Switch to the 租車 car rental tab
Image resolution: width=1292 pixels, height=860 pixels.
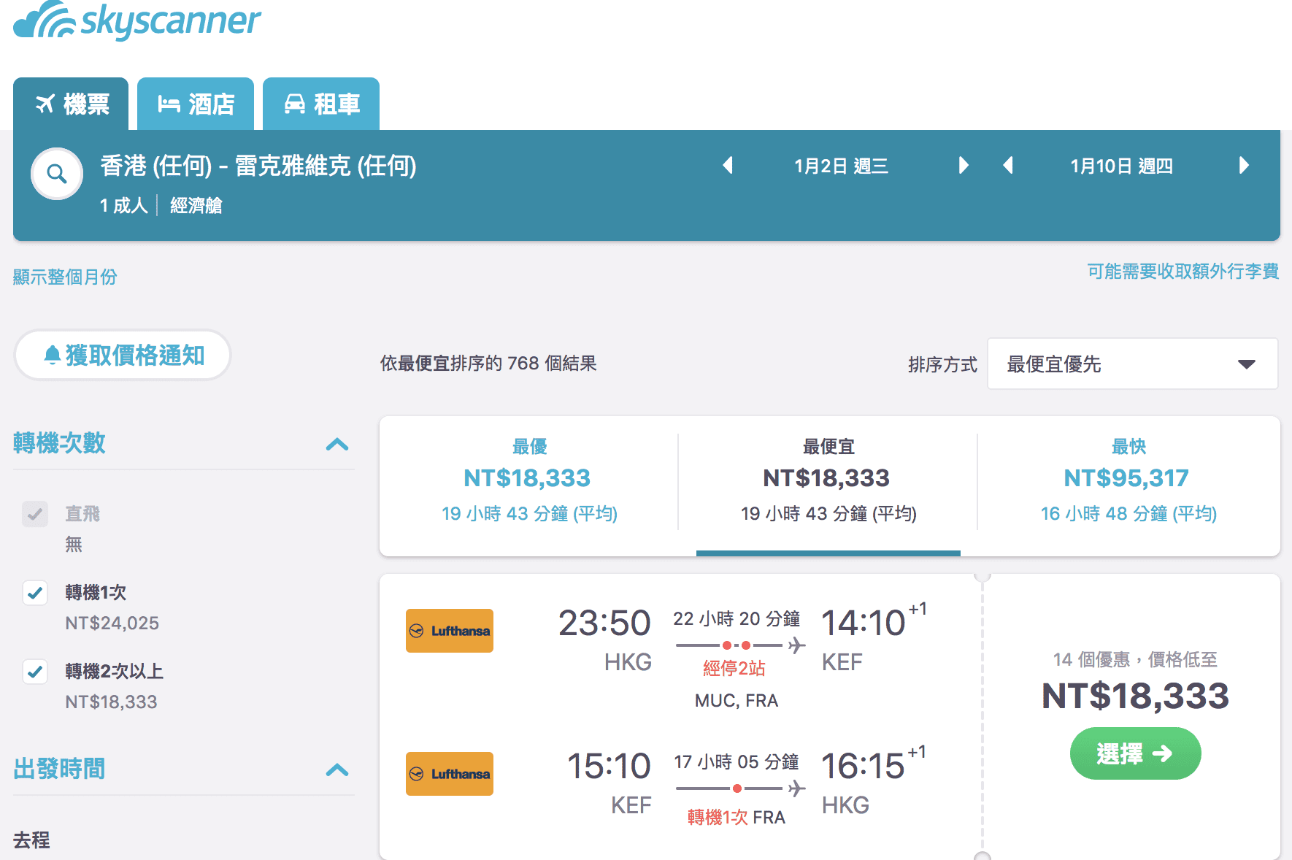coord(321,104)
